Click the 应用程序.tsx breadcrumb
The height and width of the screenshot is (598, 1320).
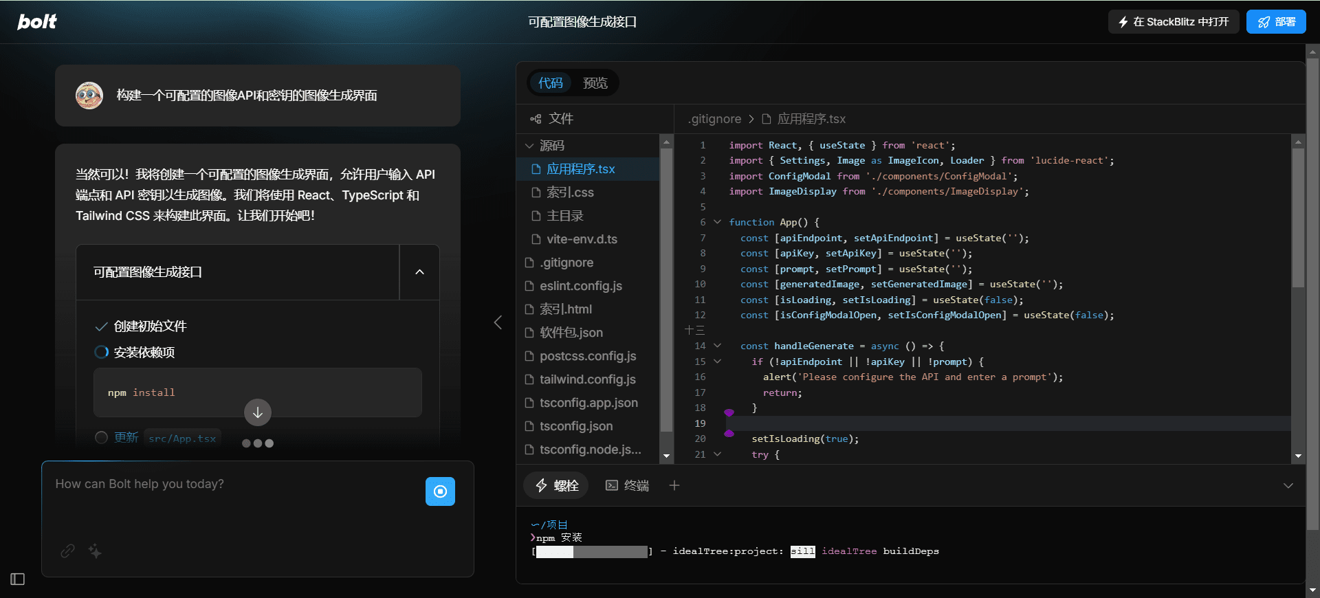tap(804, 119)
